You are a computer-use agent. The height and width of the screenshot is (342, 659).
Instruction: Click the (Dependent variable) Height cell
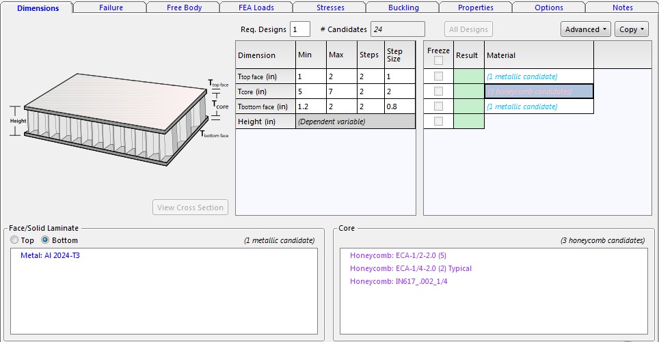(355, 122)
